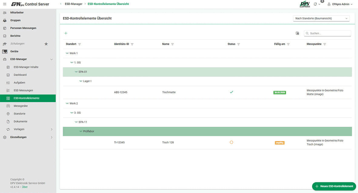Click the Schulungen star icon
This screenshot has width=358, height=193.
[46, 44]
